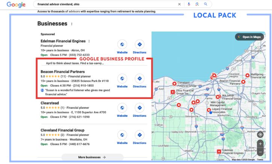Center map on my location
The width and height of the screenshot is (272, 164).
260,134
